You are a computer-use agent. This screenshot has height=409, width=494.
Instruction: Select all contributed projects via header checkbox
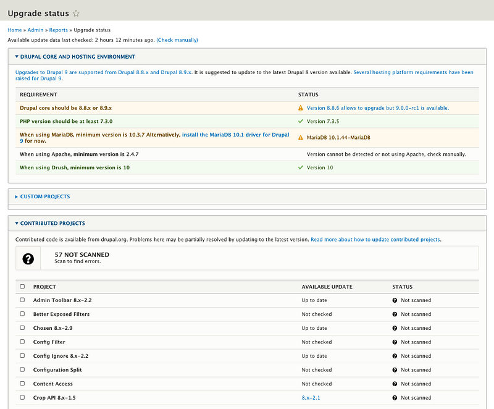[x=22, y=287]
